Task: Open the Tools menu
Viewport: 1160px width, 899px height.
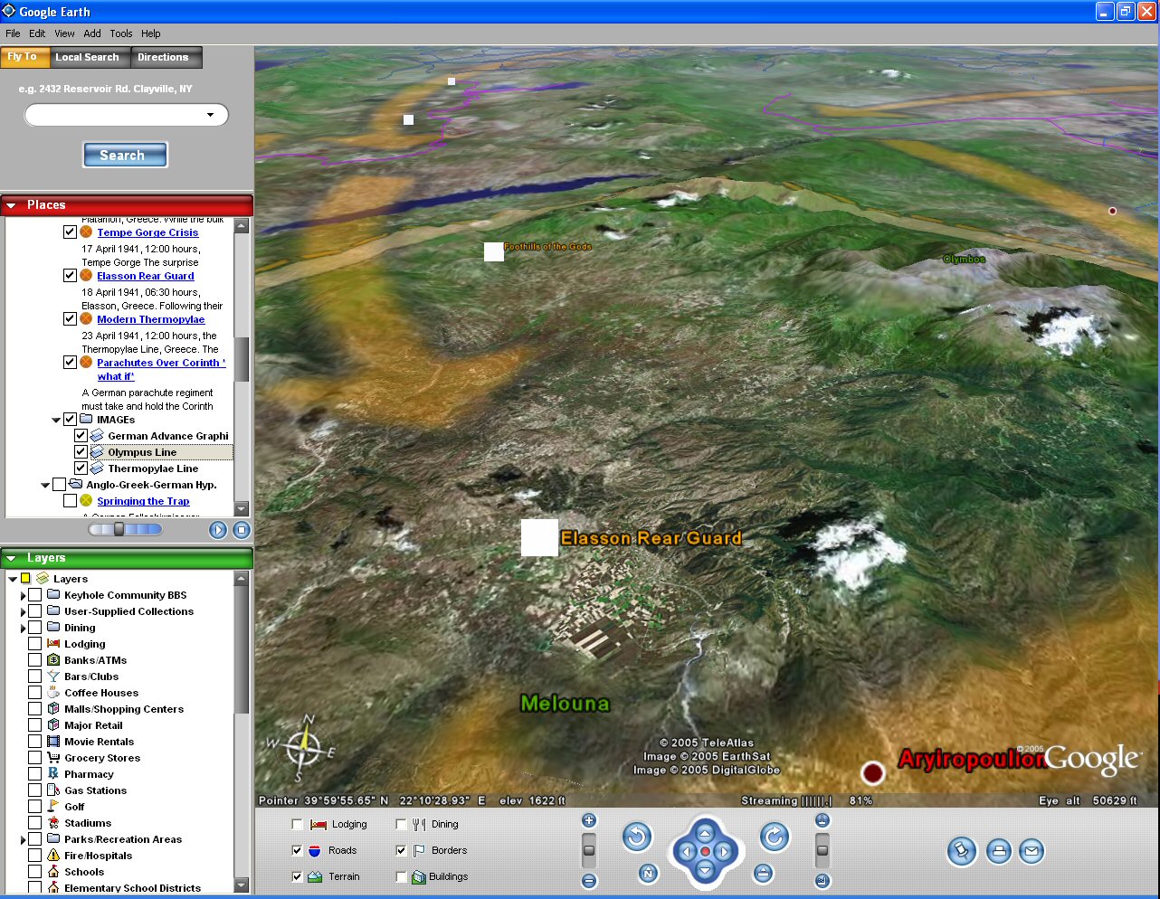Action: [121, 33]
